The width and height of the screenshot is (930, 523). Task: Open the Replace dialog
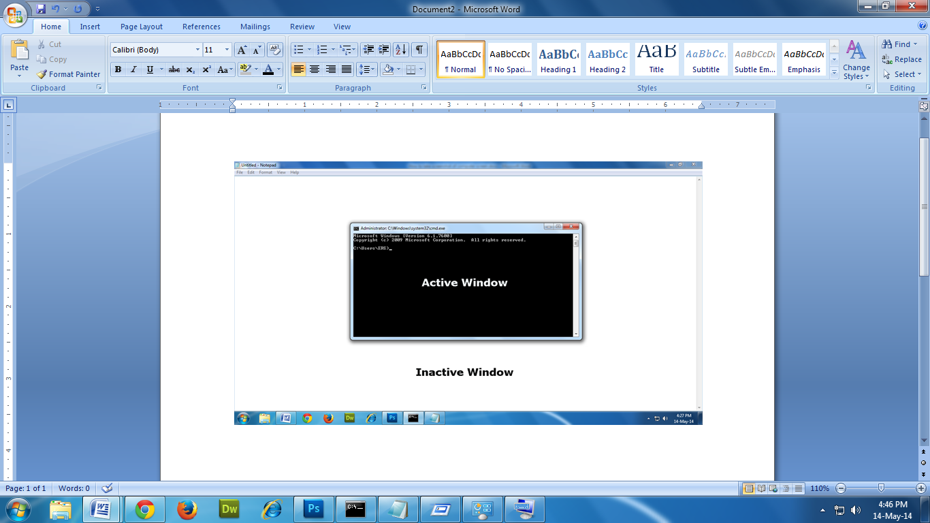click(x=901, y=59)
